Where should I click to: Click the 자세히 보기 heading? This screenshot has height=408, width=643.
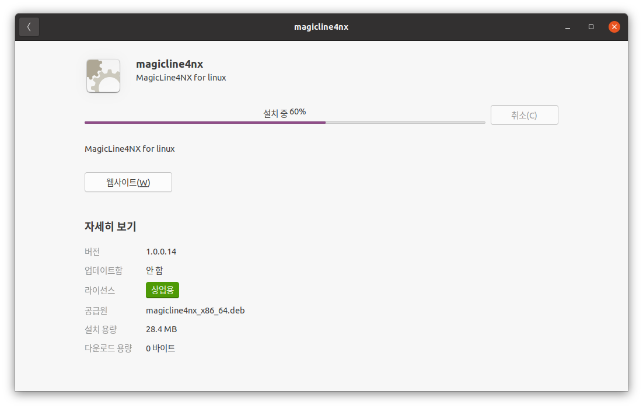110,226
